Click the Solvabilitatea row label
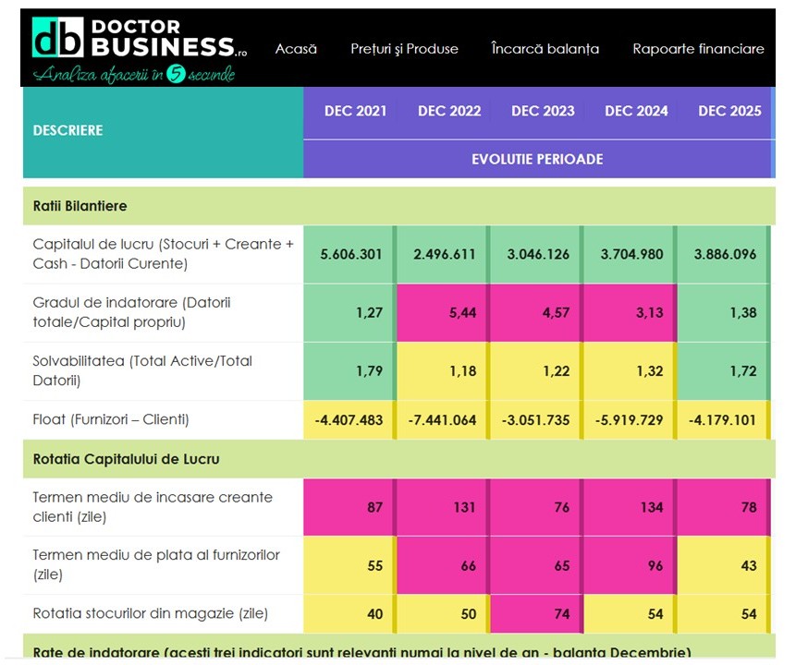 coord(142,370)
